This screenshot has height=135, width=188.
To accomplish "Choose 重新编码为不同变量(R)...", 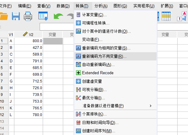I will tap(116, 56).
